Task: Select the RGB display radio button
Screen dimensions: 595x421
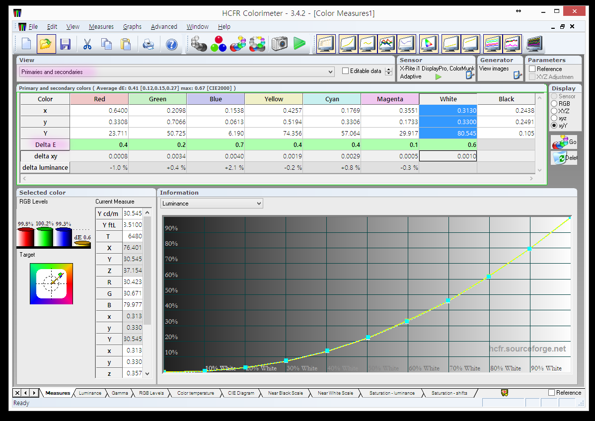Action: coord(554,104)
